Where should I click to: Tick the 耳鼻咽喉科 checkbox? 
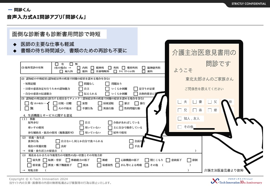92,71
